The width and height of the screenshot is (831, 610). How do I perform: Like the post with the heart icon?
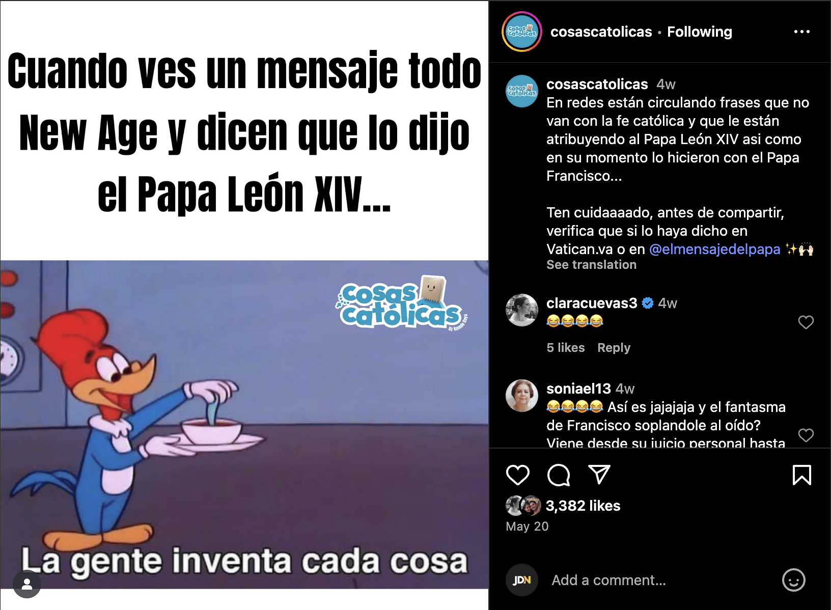click(518, 475)
